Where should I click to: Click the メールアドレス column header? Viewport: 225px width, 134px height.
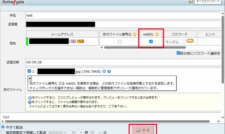(x=62, y=34)
